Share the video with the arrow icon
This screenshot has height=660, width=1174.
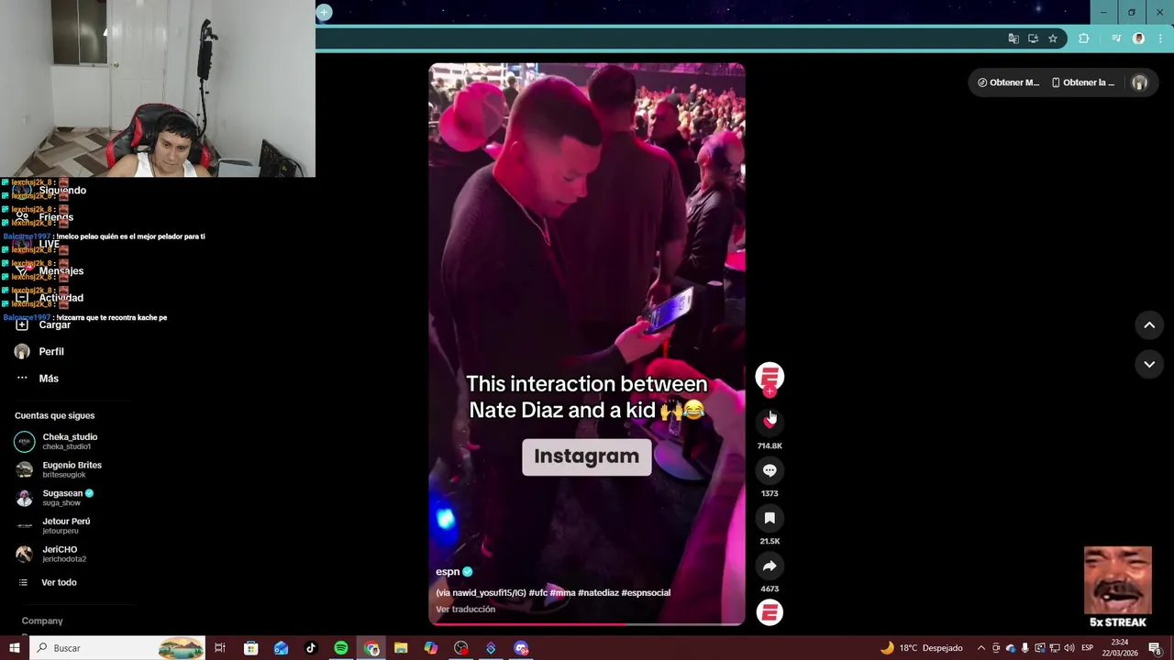[x=770, y=566]
